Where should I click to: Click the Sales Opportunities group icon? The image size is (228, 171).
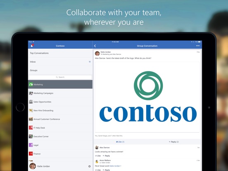pos(31,102)
